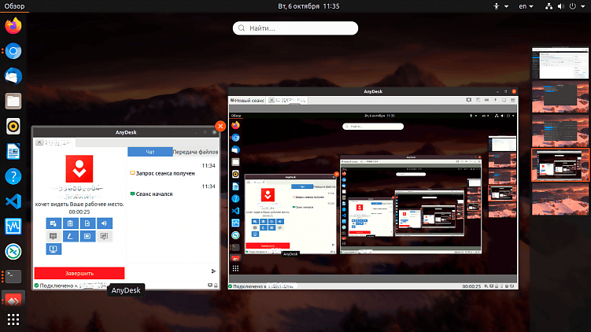The width and height of the screenshot is (591, 332).
Task: Click AnyDesk icon in the dock
Action: [13, 300]
